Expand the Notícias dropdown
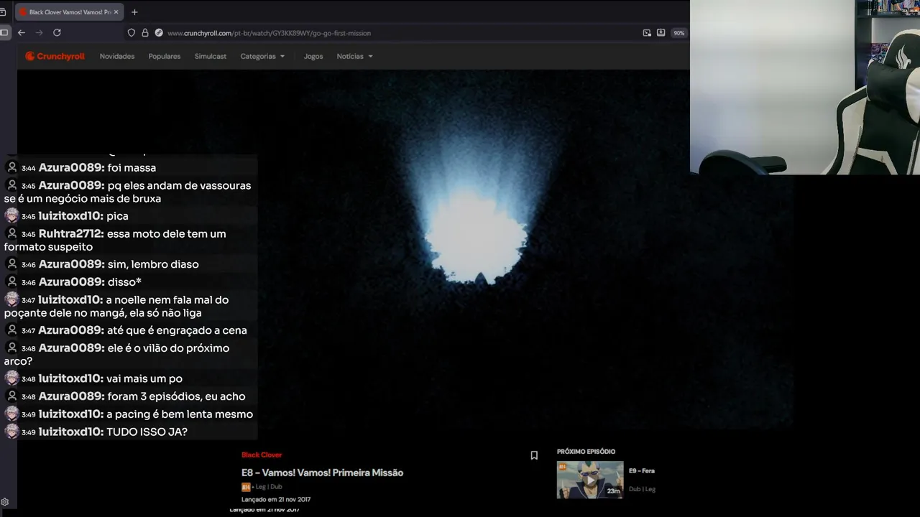The image size is (920, 517). [x=355, y=56]
